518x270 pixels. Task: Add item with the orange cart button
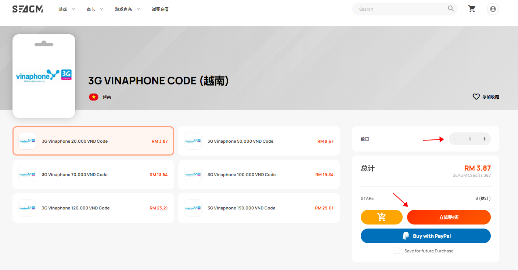382,217
